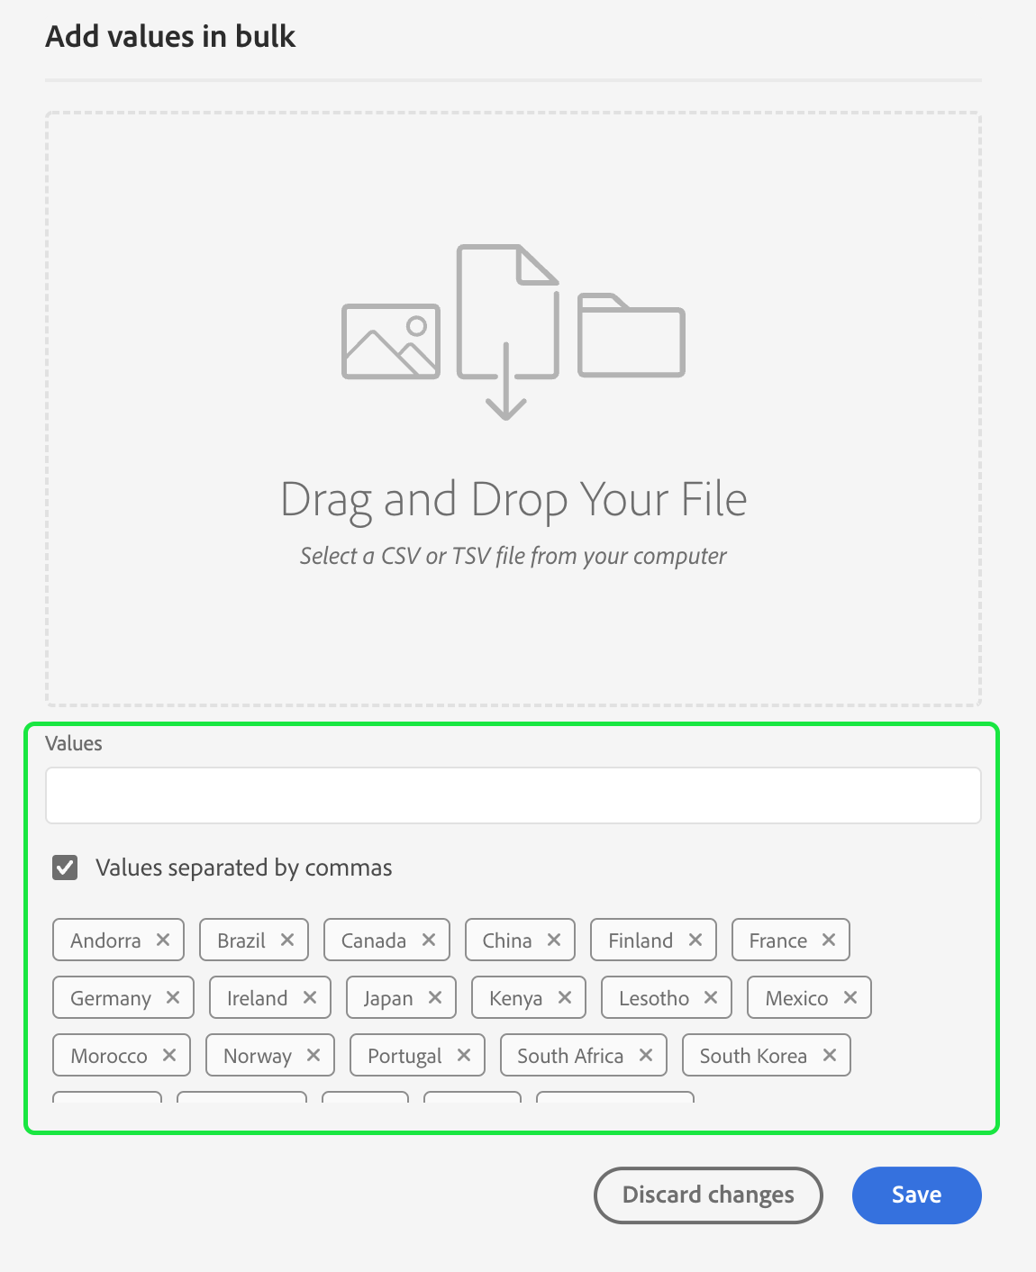Screen dimensions: 1036x1272
Task: Select the Finland tag label
Action: [x=641, y=940]
